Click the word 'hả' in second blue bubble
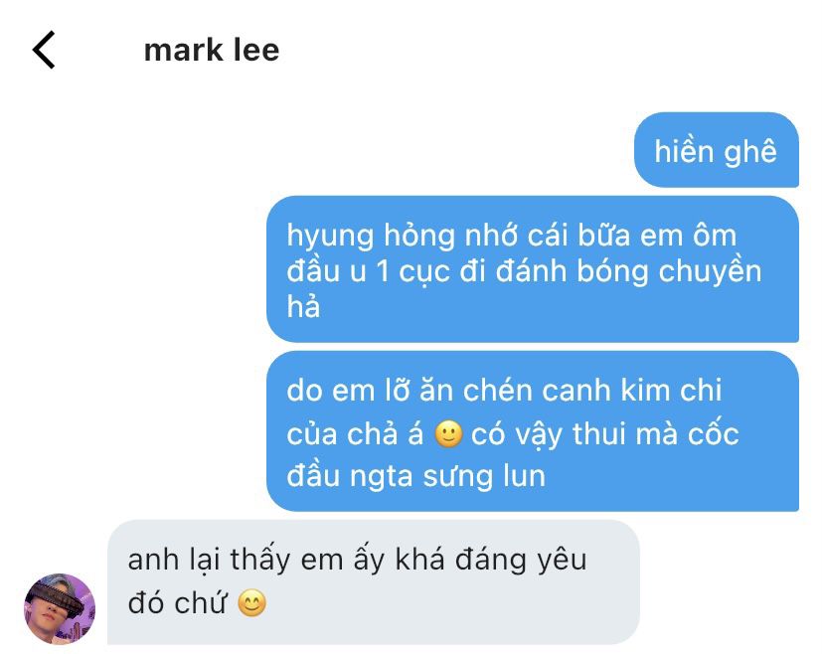 [303, 306]
